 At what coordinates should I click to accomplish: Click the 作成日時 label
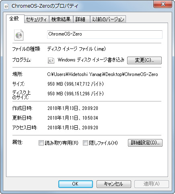(22, 108)
